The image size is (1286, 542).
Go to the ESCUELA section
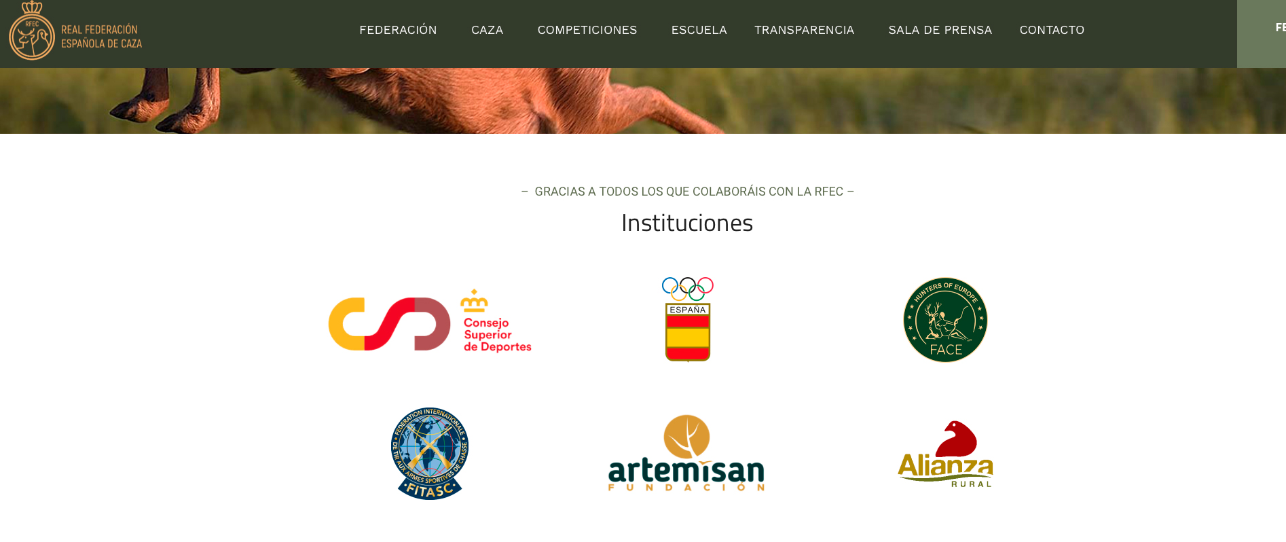point(699,31)
